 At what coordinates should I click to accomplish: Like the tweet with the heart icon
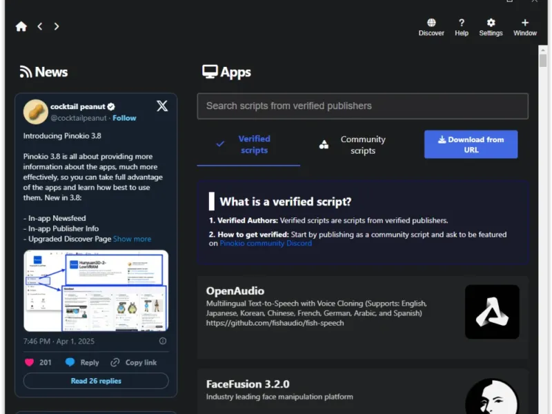(x=29, y=362)
